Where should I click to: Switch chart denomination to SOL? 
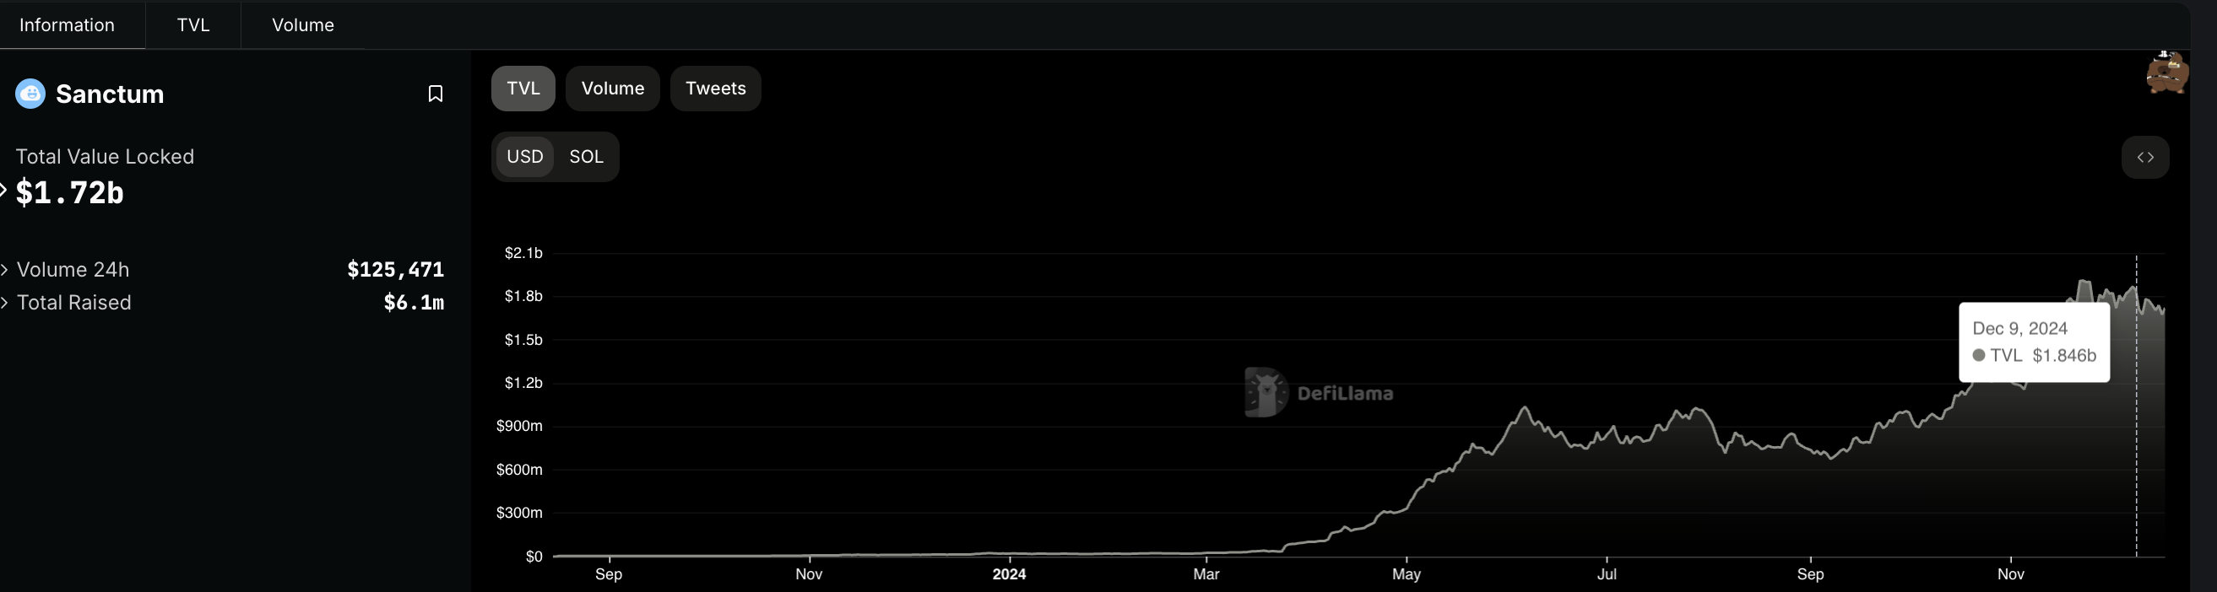click(586, 157)
